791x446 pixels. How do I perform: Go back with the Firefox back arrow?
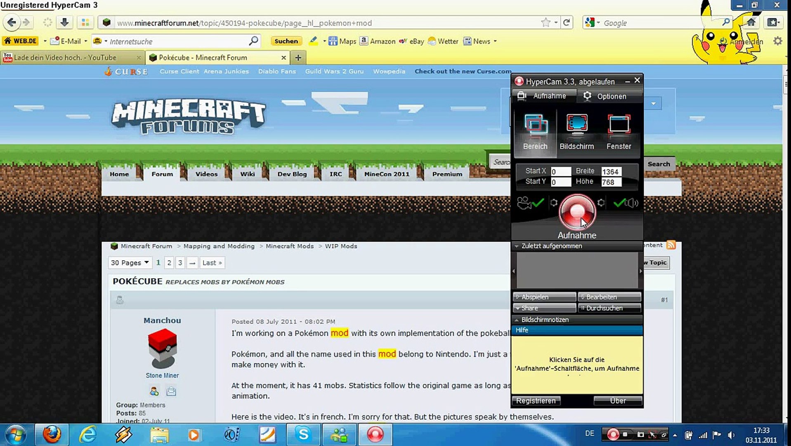coord(12,22)
